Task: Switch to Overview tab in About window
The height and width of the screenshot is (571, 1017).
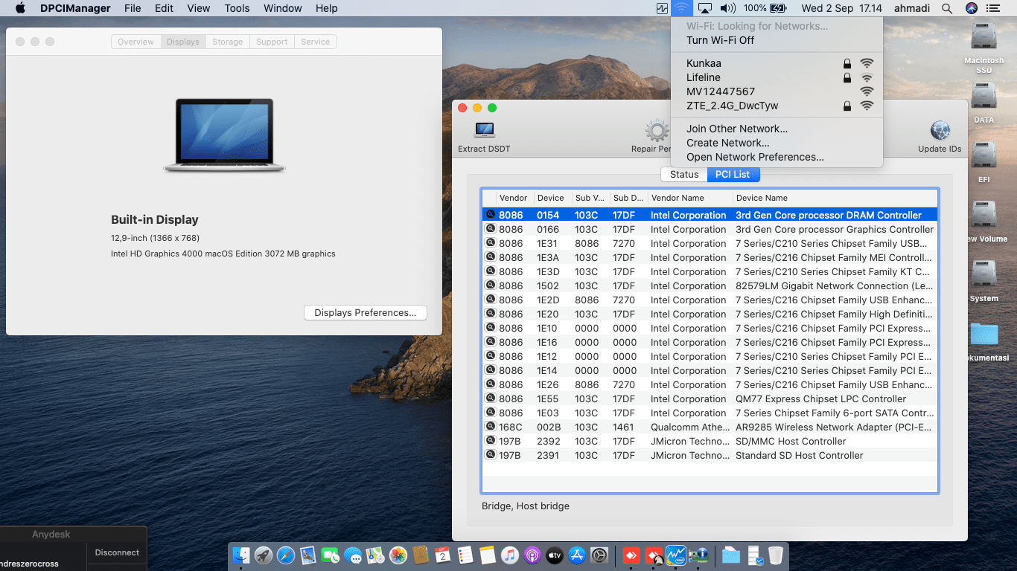Action: click(136, 42)
